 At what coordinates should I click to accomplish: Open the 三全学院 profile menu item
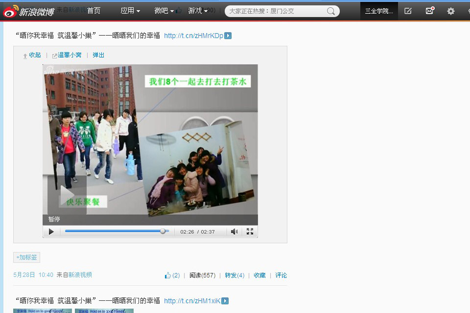[379, 11]
